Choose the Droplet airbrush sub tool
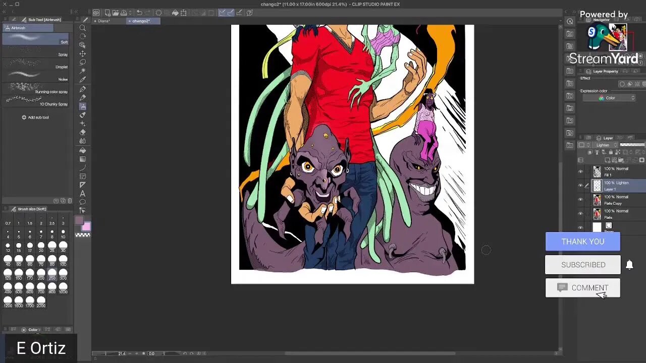 point(35,64)
